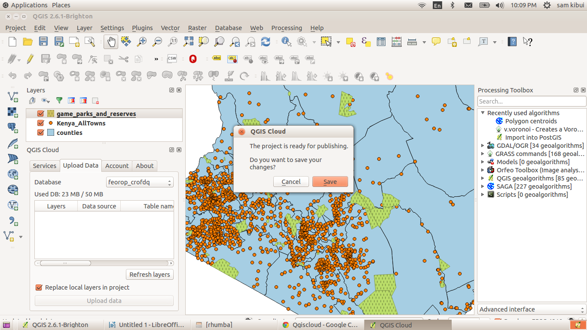Open the Plugins menu

point(142,28)
